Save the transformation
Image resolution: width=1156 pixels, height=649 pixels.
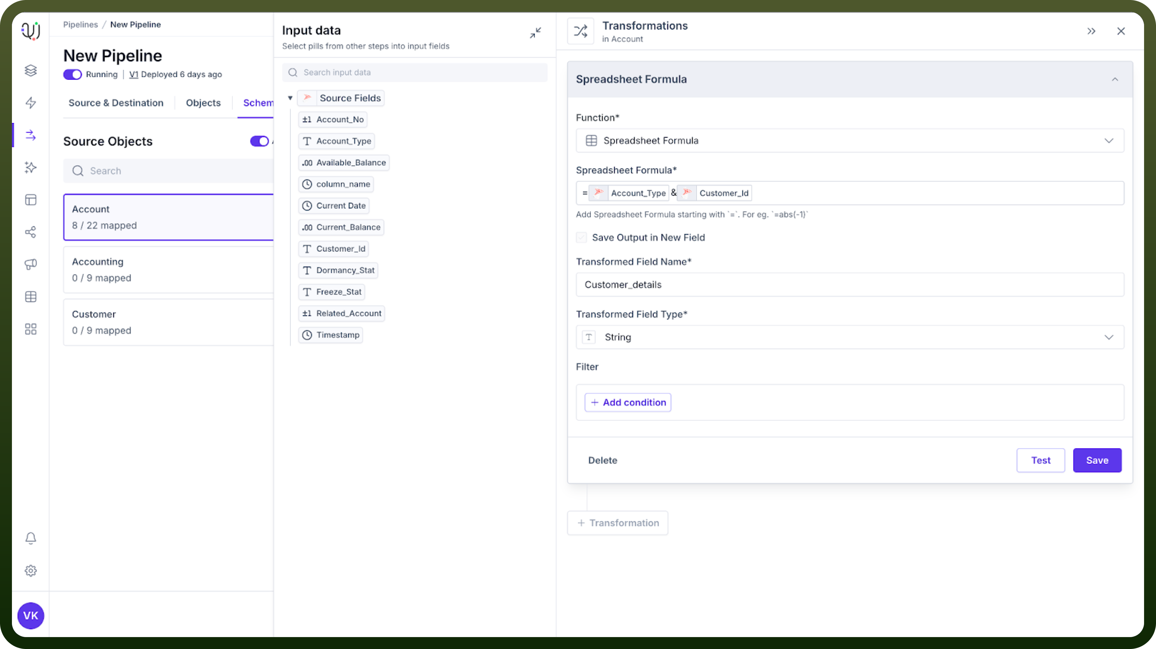click(x=1097, y=460)
